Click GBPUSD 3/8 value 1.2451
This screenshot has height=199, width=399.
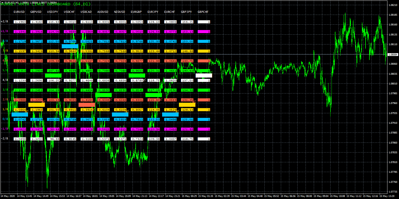click(37, 90)
